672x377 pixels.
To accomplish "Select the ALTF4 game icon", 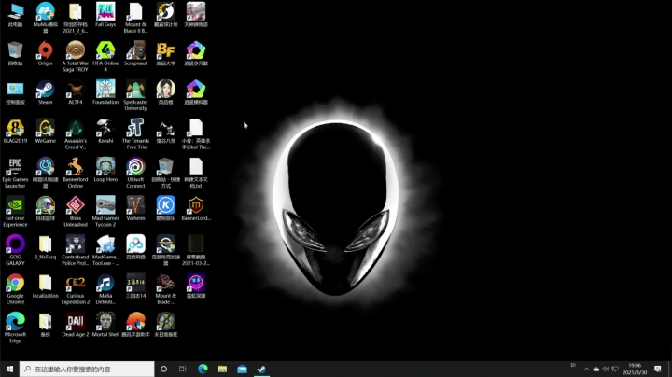I will (76, 92).
